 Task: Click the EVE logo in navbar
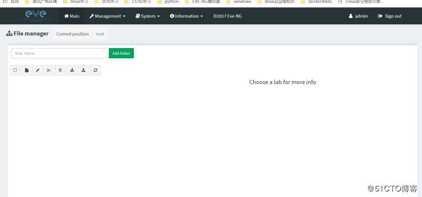point(36,15)
